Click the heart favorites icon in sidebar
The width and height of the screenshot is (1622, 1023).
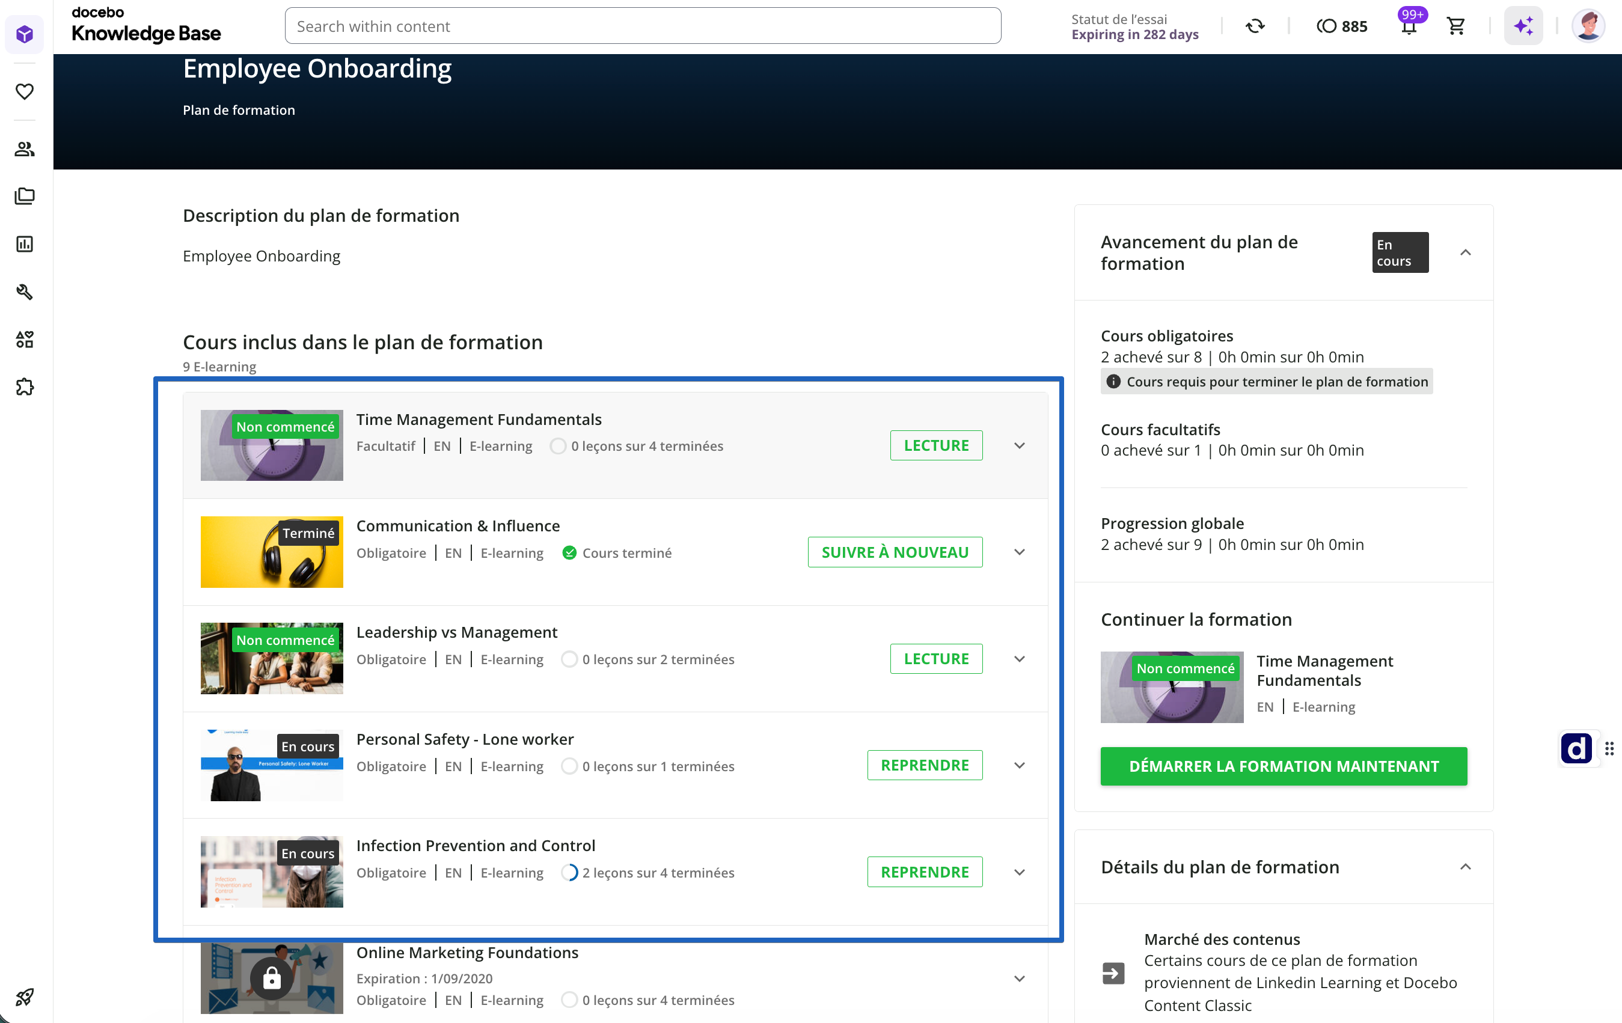pyautogui.click(x=25, y=91)
